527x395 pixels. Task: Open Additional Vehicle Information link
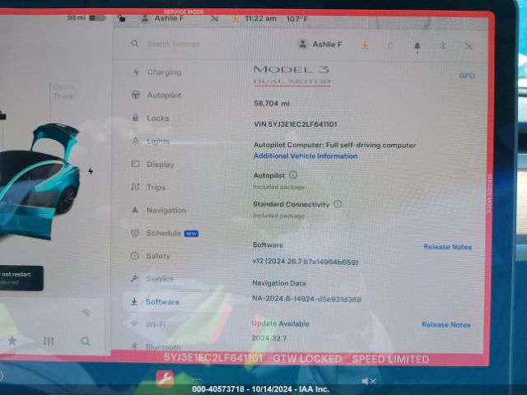coord(305,156)
